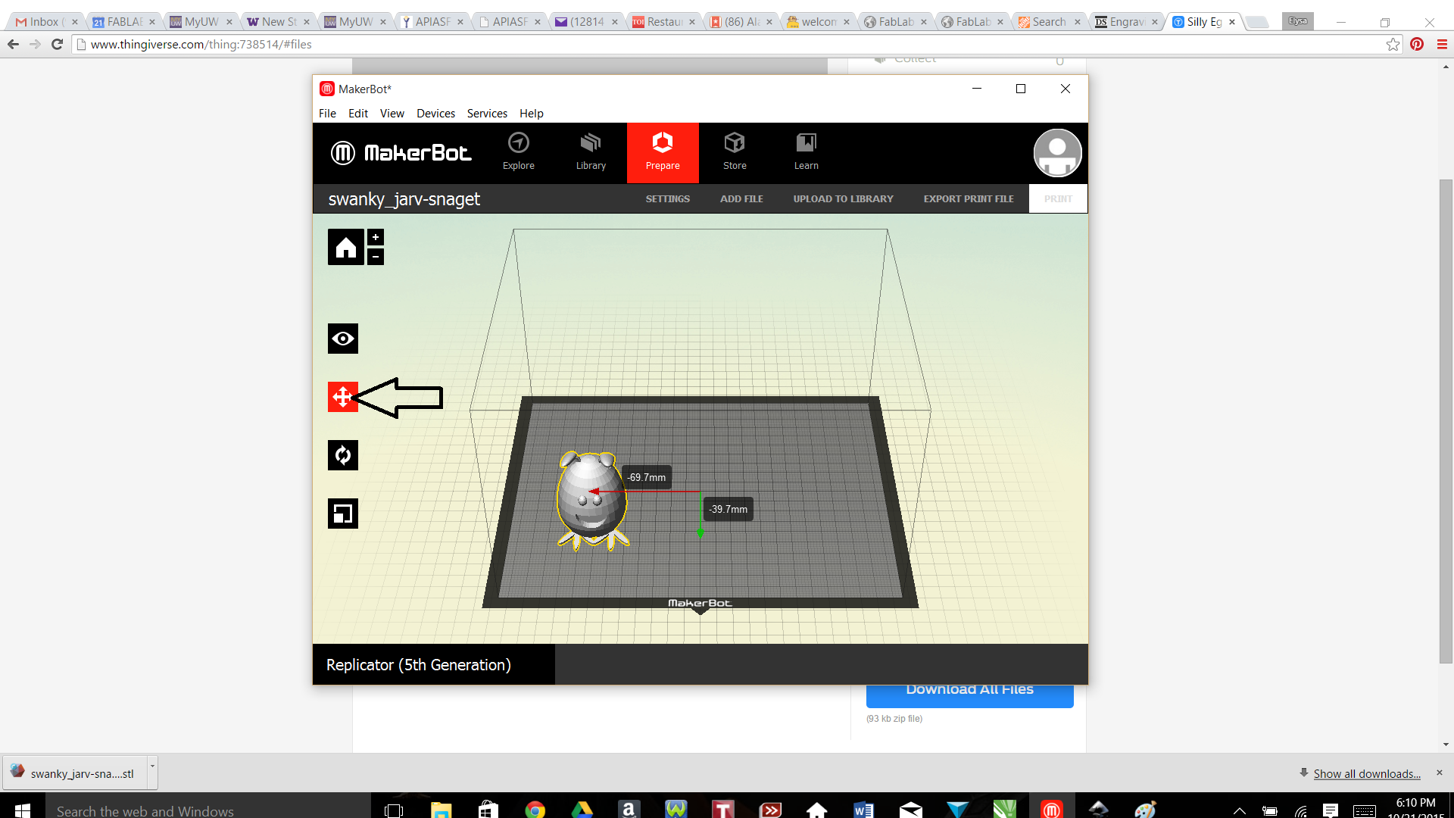
Task: Open the View menu
Action: 392,113
